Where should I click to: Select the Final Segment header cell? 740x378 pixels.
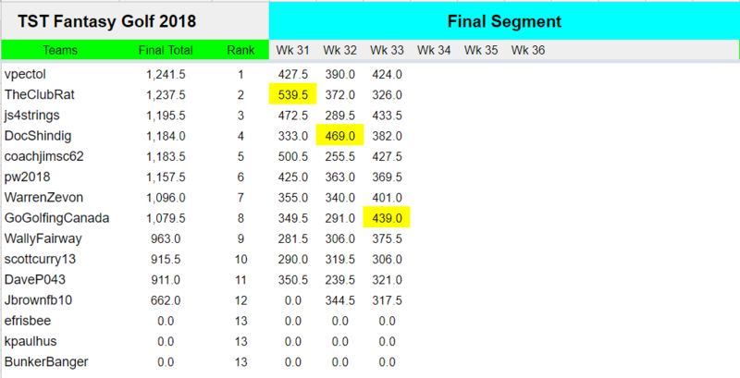coord(504,20)
